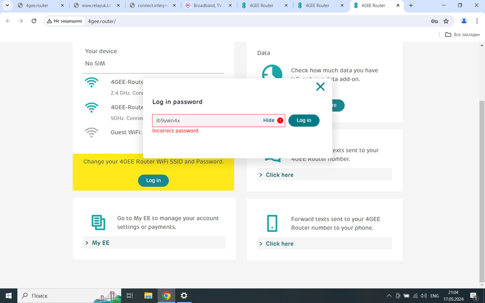This screenshot has width=485, height=303.
Task: Click the Incorrect password. error text
Action: point(176,131)
